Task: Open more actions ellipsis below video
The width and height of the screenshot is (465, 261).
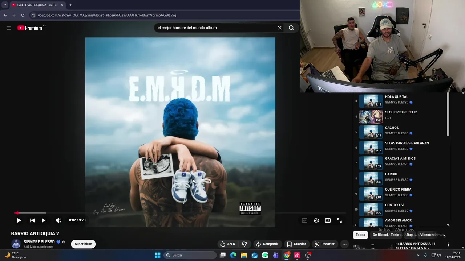Action: pyautogui.click(x=345, y=244)
